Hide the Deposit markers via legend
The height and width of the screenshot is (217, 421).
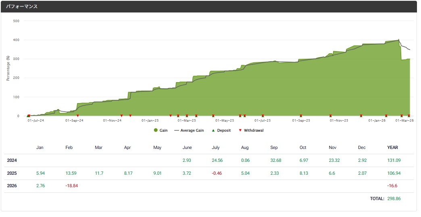click(221, 130)
